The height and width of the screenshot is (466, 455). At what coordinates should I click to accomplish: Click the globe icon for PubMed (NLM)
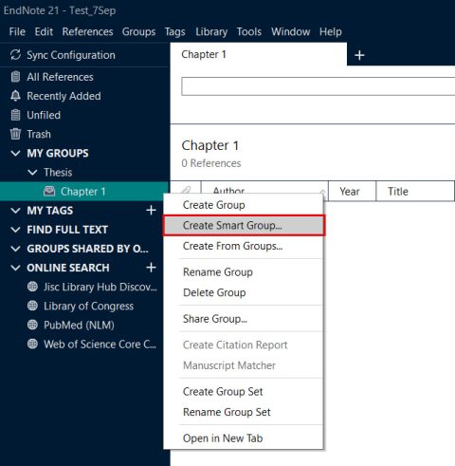(x=32, y=325)
